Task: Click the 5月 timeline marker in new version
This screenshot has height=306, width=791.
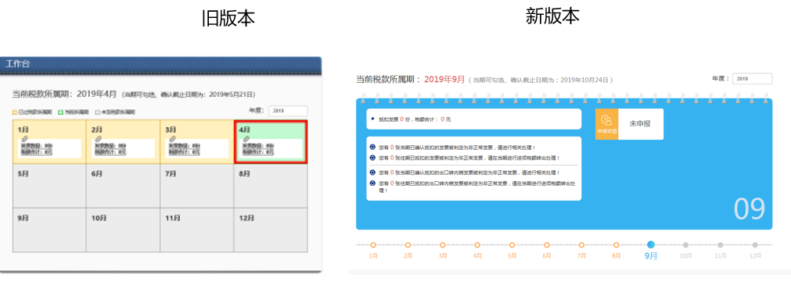Action: [x=512, y=245]
